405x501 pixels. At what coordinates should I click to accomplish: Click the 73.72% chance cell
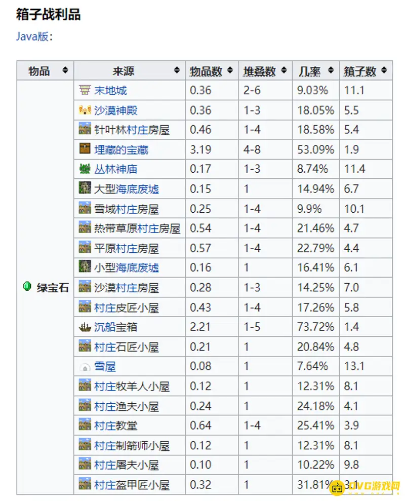pyautogui.click(x=316, y=327)
